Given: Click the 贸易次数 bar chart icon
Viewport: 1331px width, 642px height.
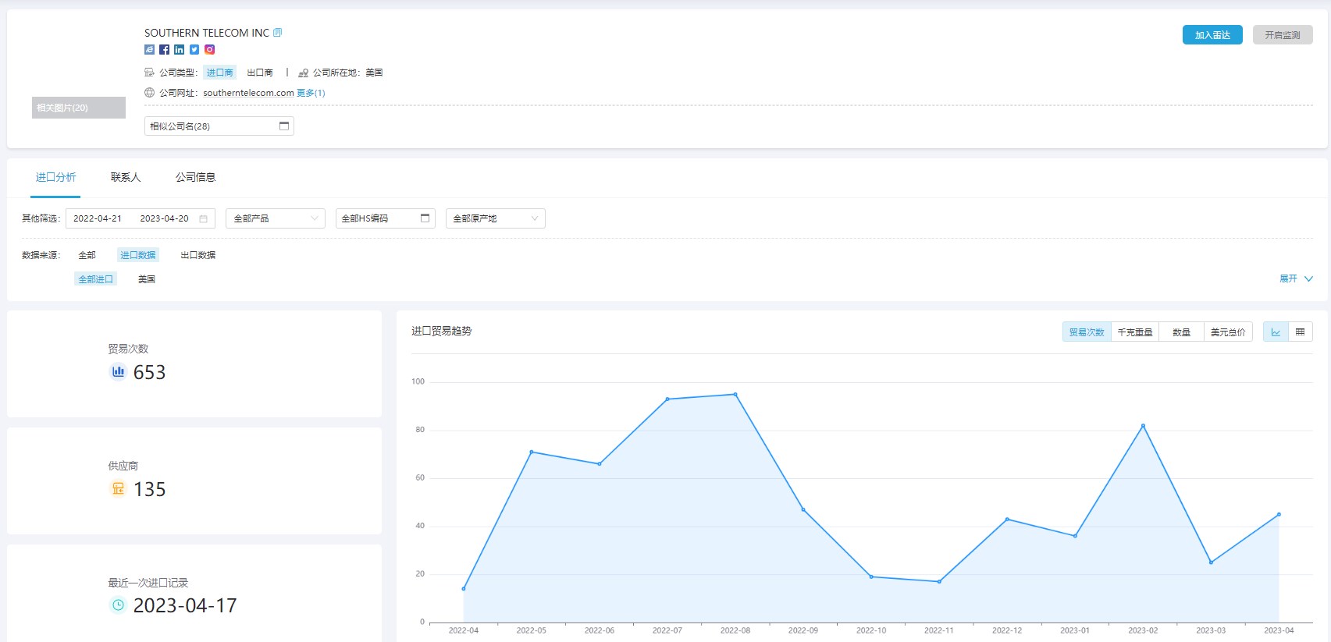Looking at the screenshot, I should tap(118, 371).
